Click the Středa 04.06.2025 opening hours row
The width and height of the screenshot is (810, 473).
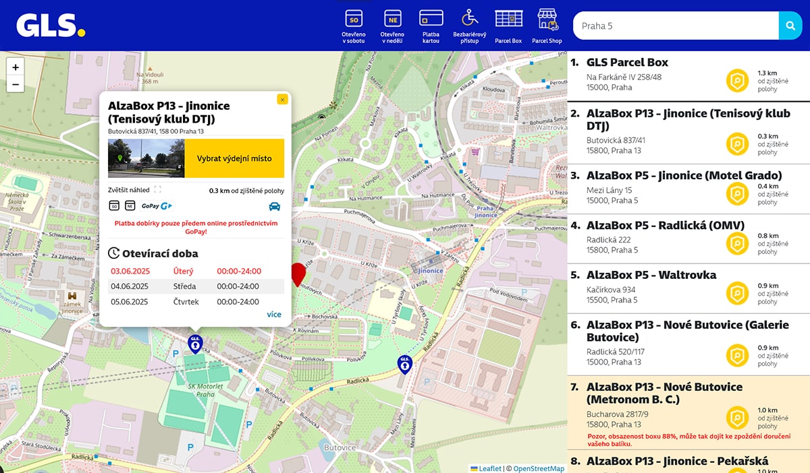coord(196,286)
